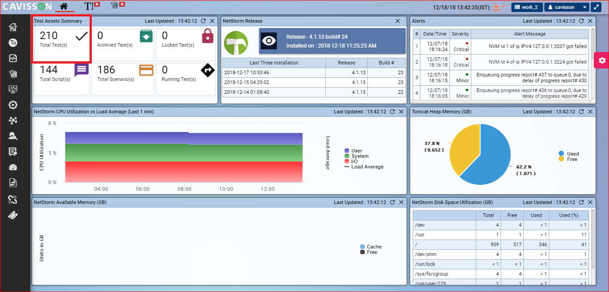Click the Archived Test(s) archive icon
Screen dimensions: 609x292
[x=146, y=36]
